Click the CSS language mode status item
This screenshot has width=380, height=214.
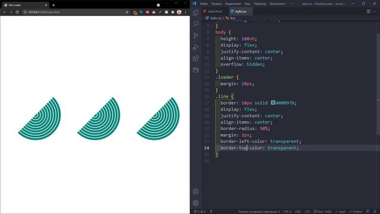pos(307,212)
